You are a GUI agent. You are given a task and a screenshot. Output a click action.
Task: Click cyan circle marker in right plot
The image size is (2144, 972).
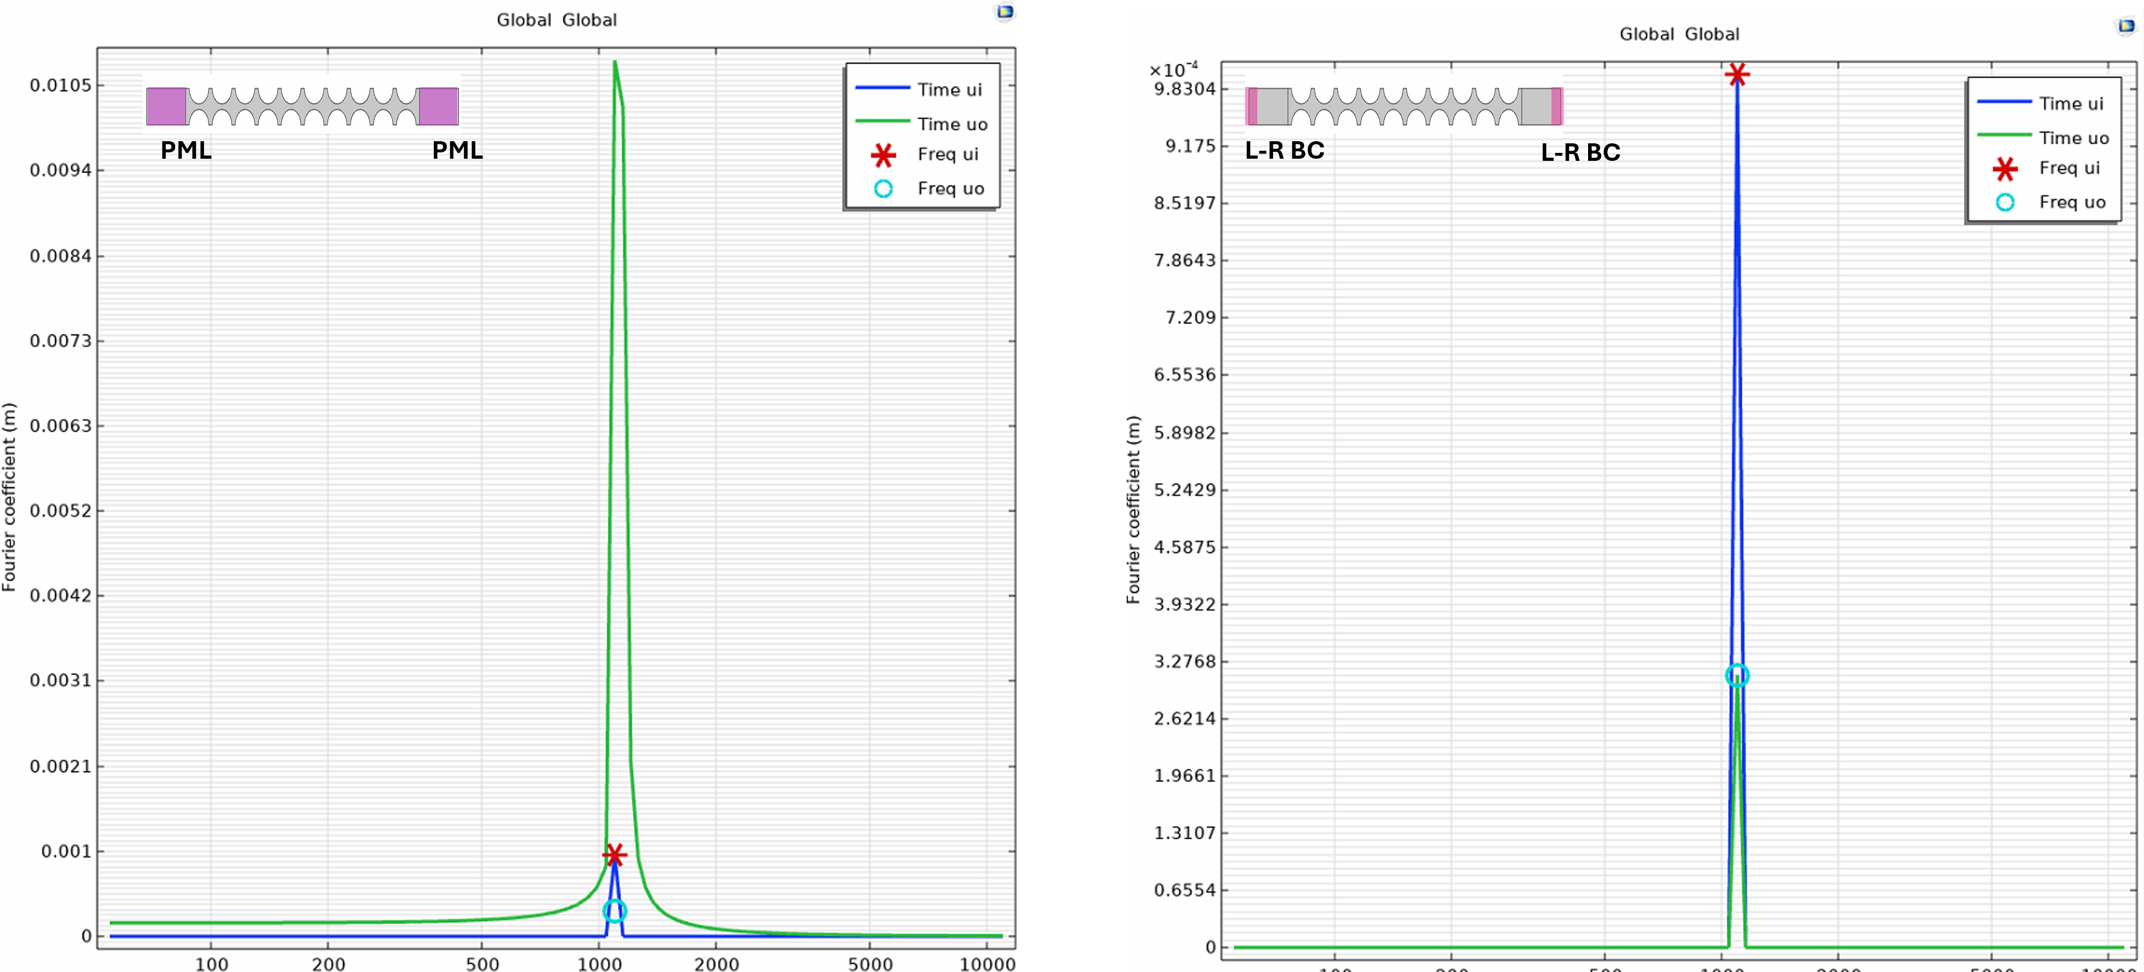(1737, 675)
